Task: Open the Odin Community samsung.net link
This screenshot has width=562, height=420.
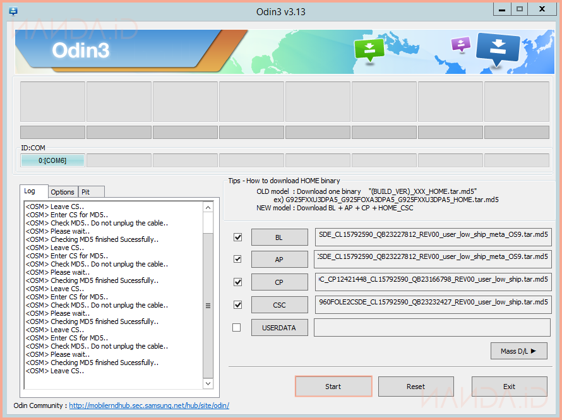Action: point(149,405)
